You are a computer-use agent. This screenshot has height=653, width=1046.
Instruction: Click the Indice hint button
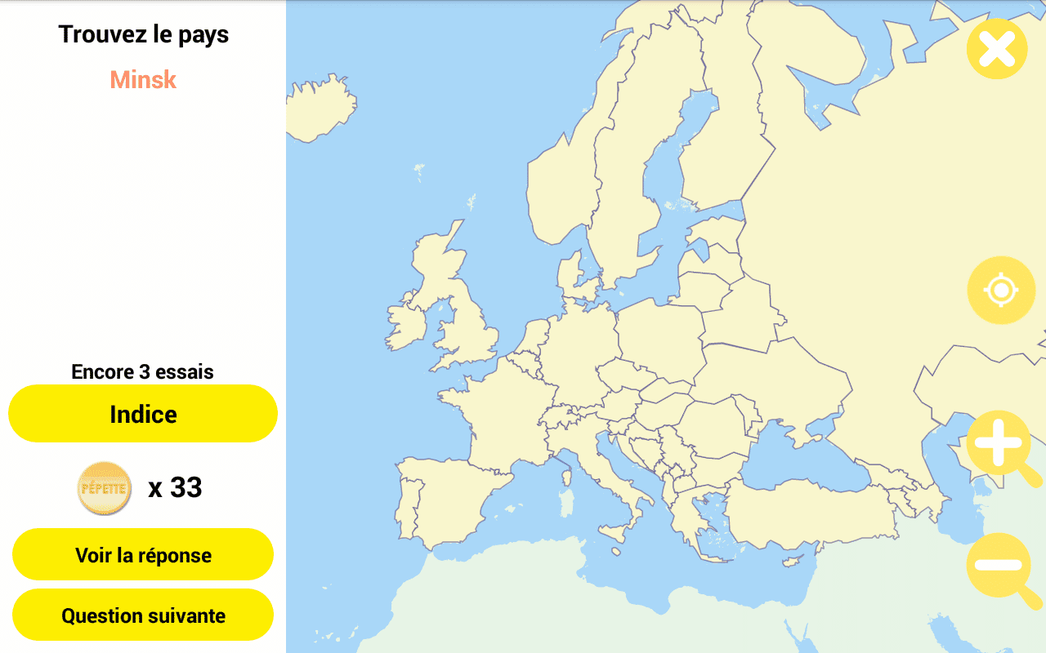pyautogui.click(x=143, y=414)
